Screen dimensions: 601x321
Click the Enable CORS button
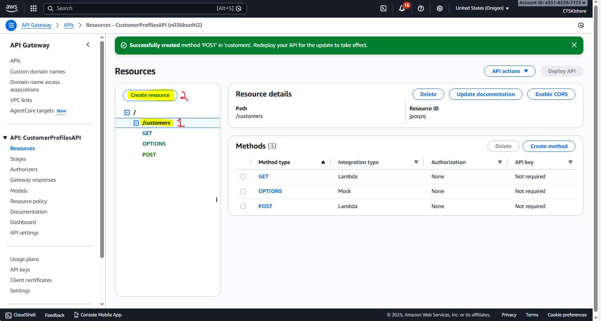click(551, 94)
